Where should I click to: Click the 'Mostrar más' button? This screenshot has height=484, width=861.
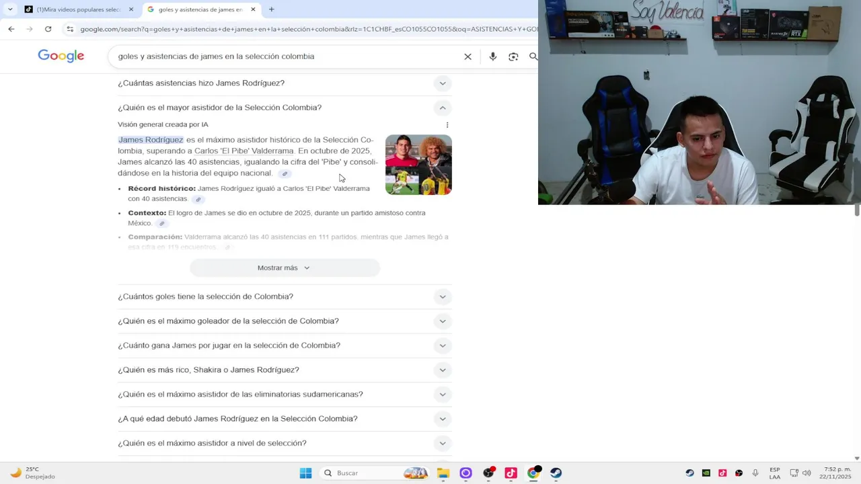coord(285,268)
